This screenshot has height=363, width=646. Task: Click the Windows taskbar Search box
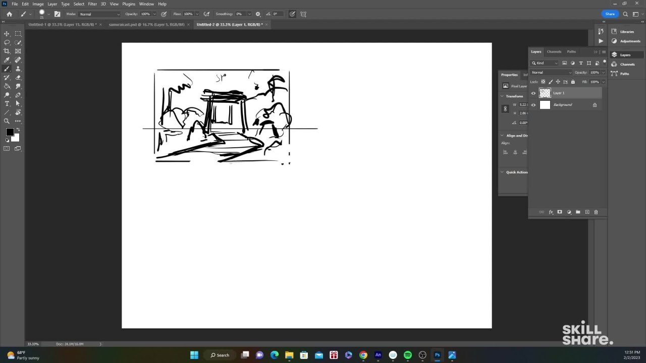click(x=220, y=355)
